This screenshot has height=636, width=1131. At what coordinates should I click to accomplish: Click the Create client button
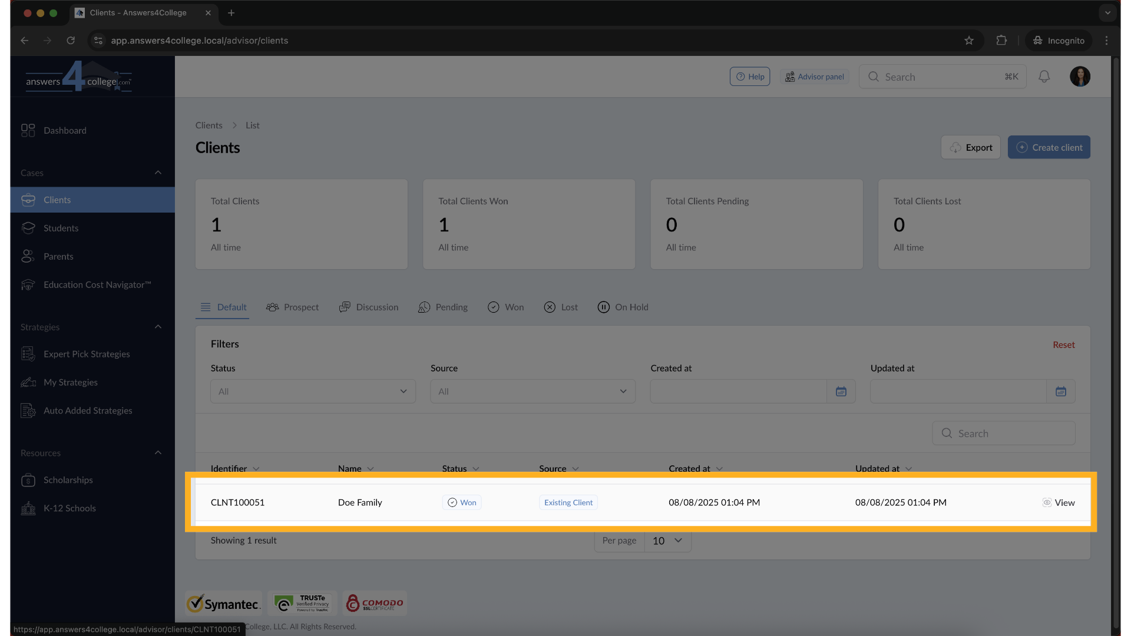pyautogui.click(x=1049, y=147)
